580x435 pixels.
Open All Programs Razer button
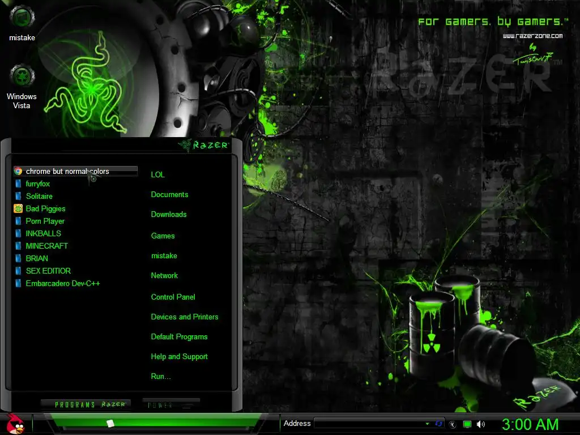pyautogui.click(x=86, y=404)
